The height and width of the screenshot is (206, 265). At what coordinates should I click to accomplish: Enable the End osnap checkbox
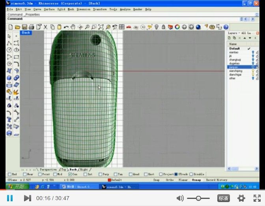9,174
